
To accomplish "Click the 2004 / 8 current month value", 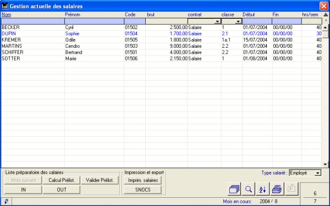I will [x=268, y=202].
